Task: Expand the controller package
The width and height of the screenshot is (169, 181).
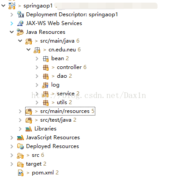Action: 37,67
